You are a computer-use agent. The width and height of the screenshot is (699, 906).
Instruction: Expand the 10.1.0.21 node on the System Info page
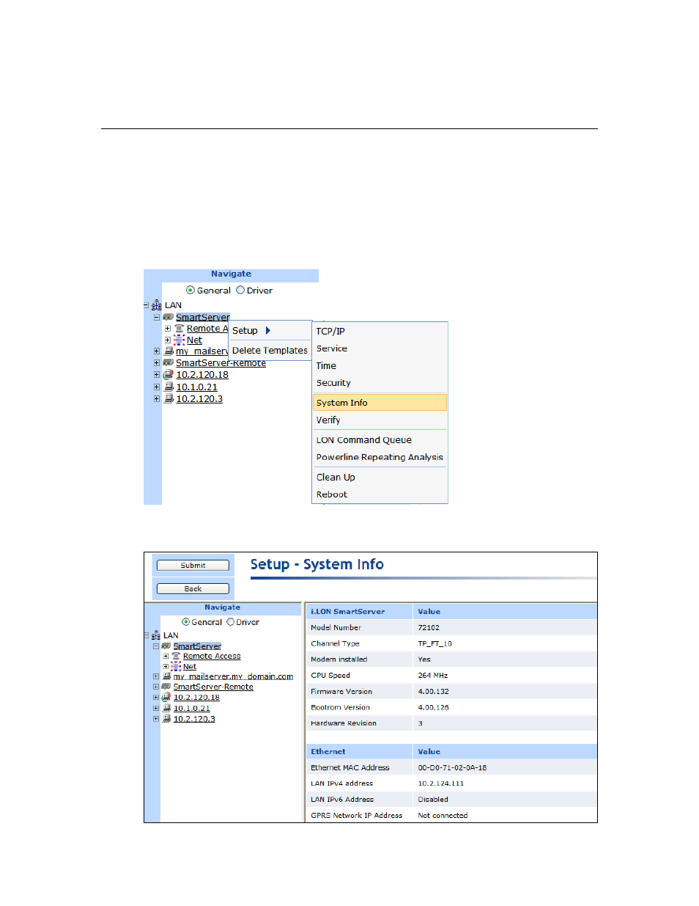(156, 708)
